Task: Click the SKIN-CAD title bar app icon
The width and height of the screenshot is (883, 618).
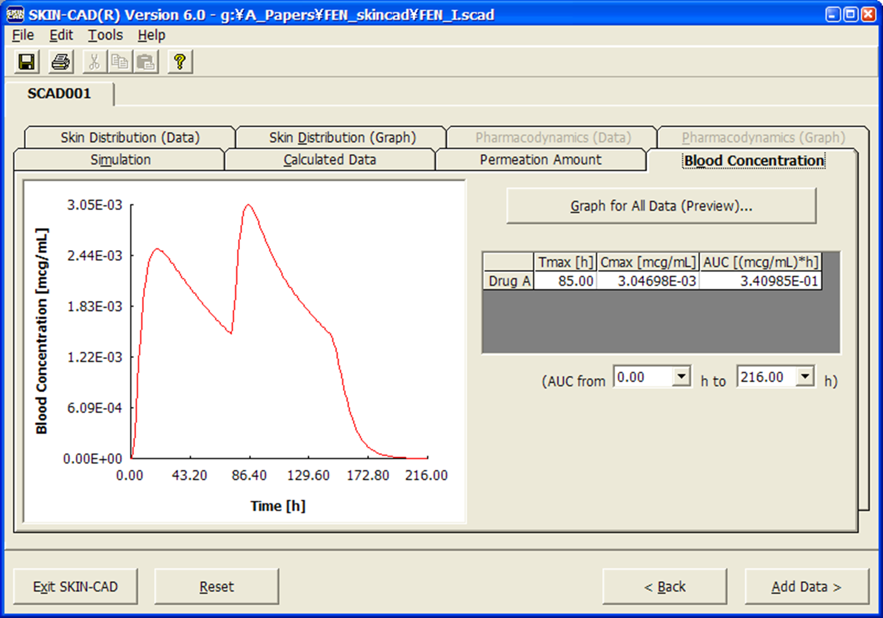Action: click(x=15, y=15)
